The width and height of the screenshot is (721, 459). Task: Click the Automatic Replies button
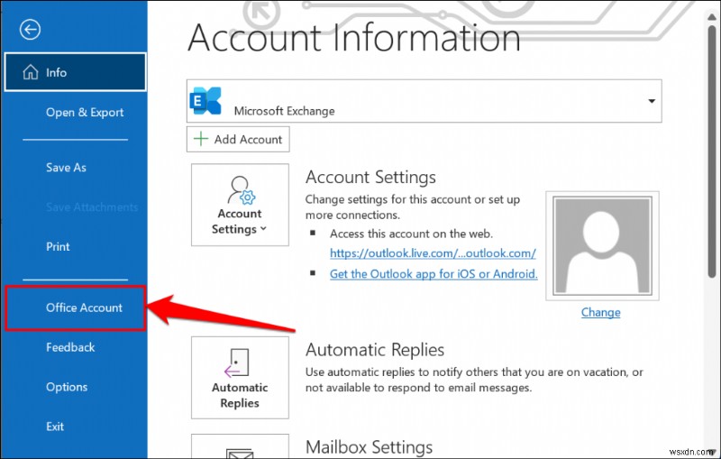240,378
